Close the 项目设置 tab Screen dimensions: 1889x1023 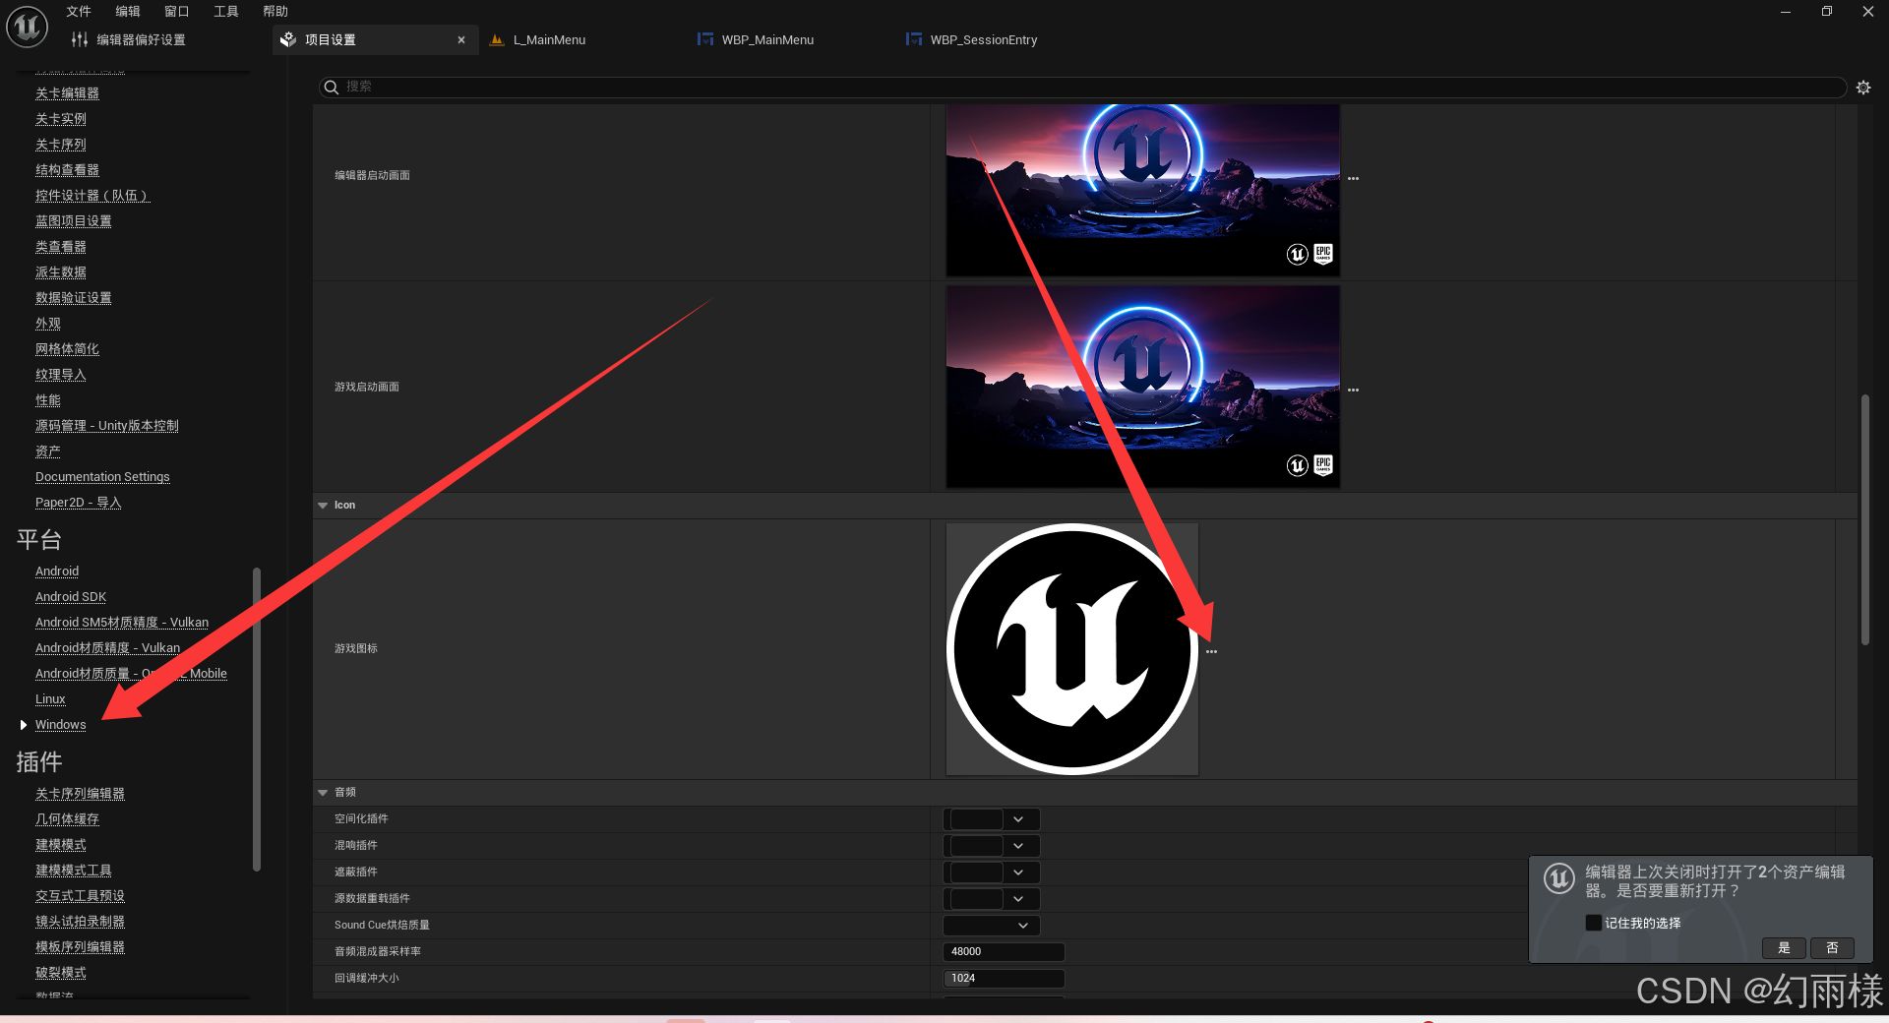(461, 40)
